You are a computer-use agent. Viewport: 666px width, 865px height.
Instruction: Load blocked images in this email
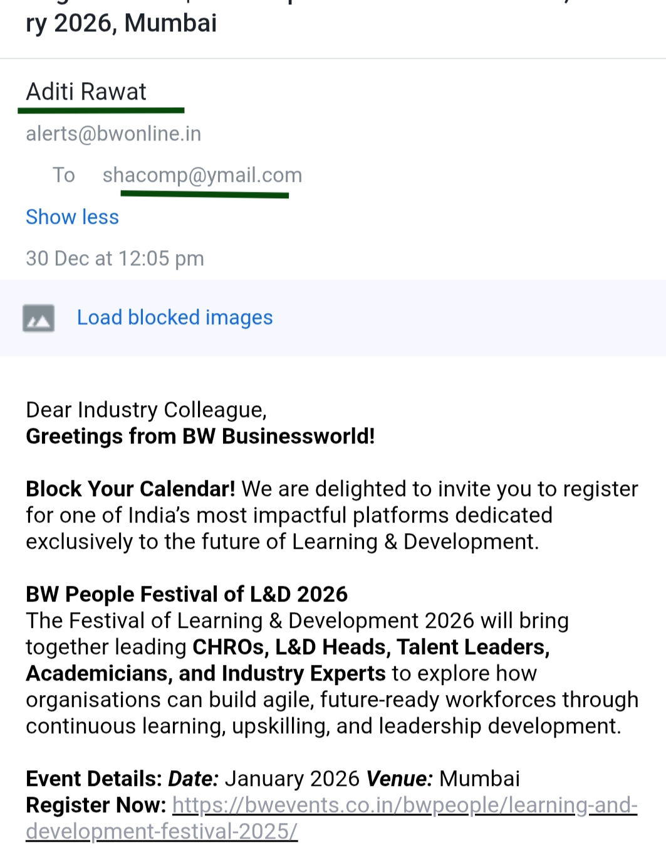(175, 318)
